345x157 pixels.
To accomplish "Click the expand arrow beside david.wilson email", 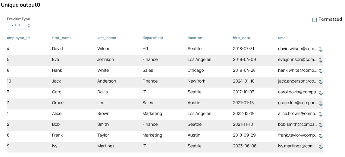I will pyautogui.click(x=321, y=50).
